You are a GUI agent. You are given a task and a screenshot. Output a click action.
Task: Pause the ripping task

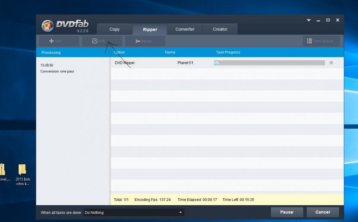tap(287, 212)
